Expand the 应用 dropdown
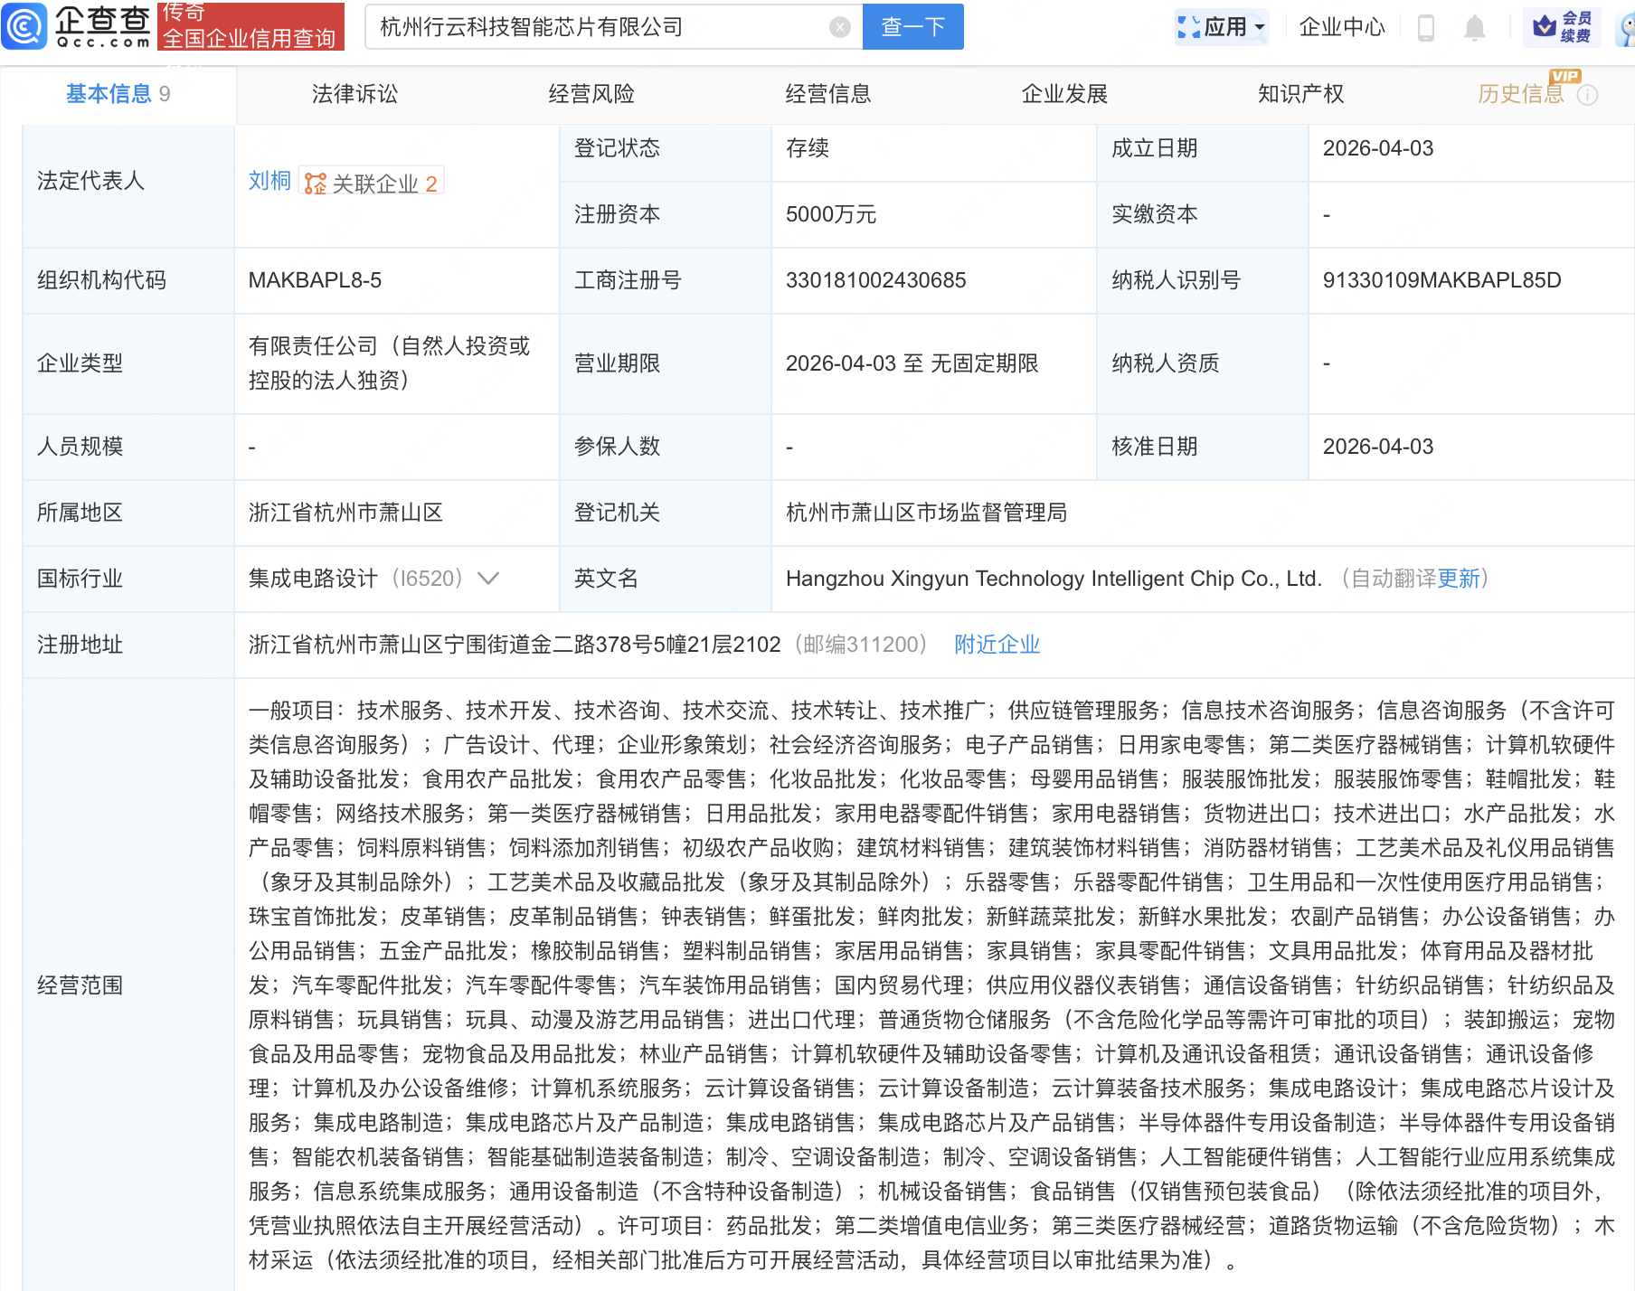Viewport: 1635px width, 1291px height. tap(1222, 27)
